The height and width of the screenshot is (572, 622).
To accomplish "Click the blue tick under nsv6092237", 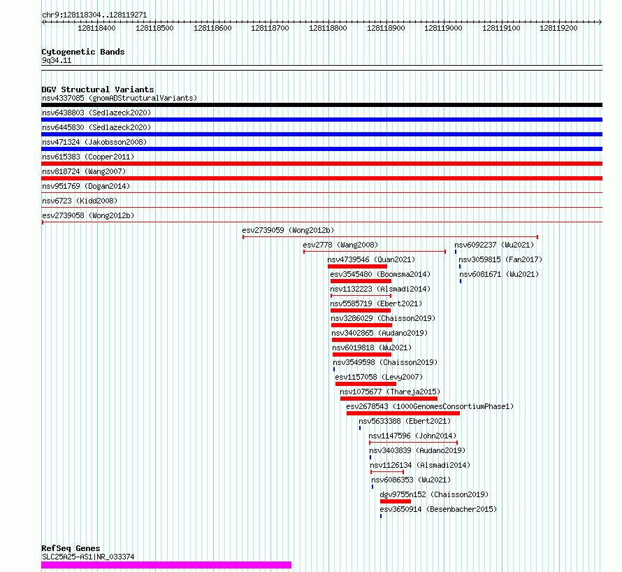I will [x=456, y=252].
